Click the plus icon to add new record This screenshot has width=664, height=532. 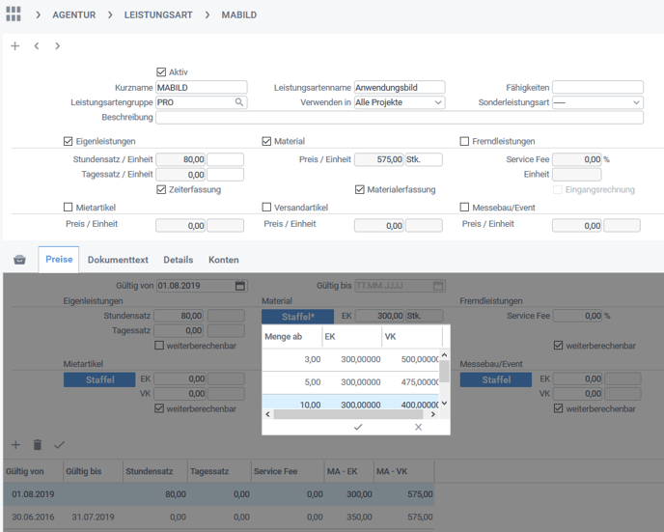[14, 46]
